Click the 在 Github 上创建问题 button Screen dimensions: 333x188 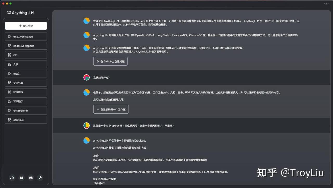click(110, 61)
